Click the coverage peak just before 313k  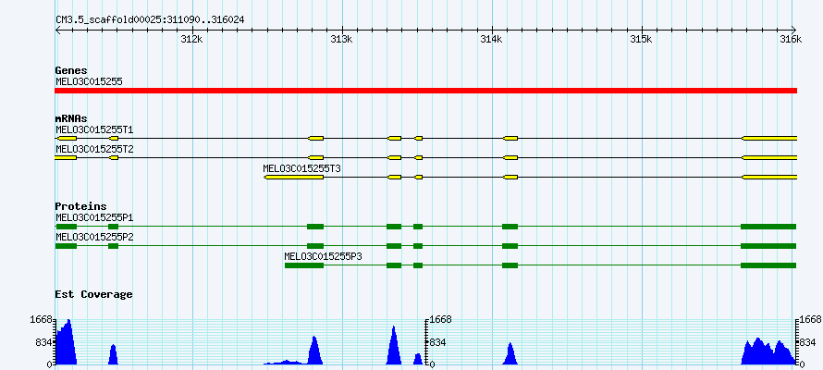[x=314, y=352]
